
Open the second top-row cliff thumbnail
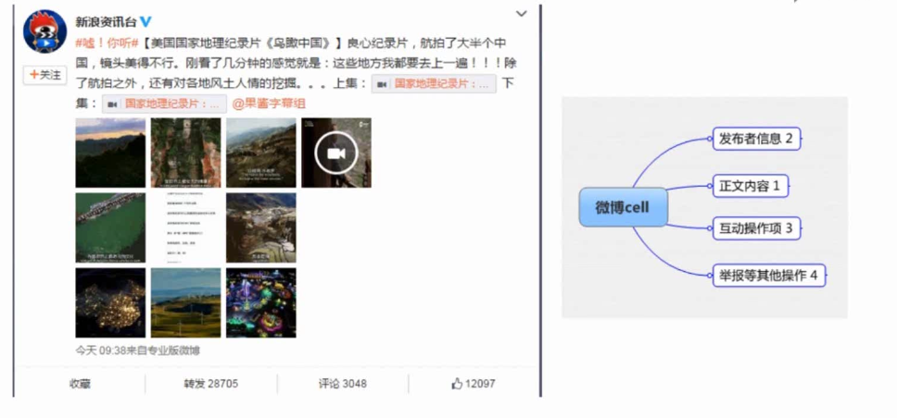click(x=186, y=153)
